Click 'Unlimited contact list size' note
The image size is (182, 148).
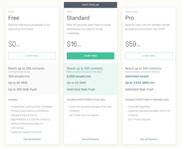pos(19,72)
